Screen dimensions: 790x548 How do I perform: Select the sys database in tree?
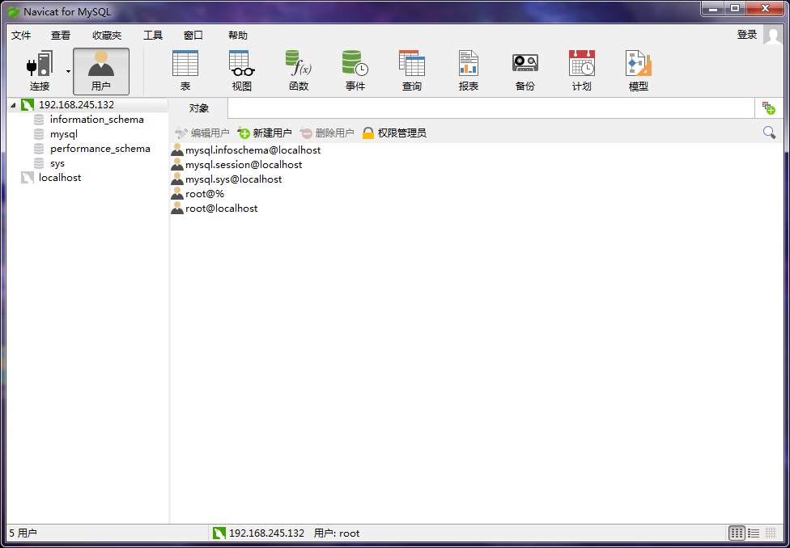click(57, 163)
